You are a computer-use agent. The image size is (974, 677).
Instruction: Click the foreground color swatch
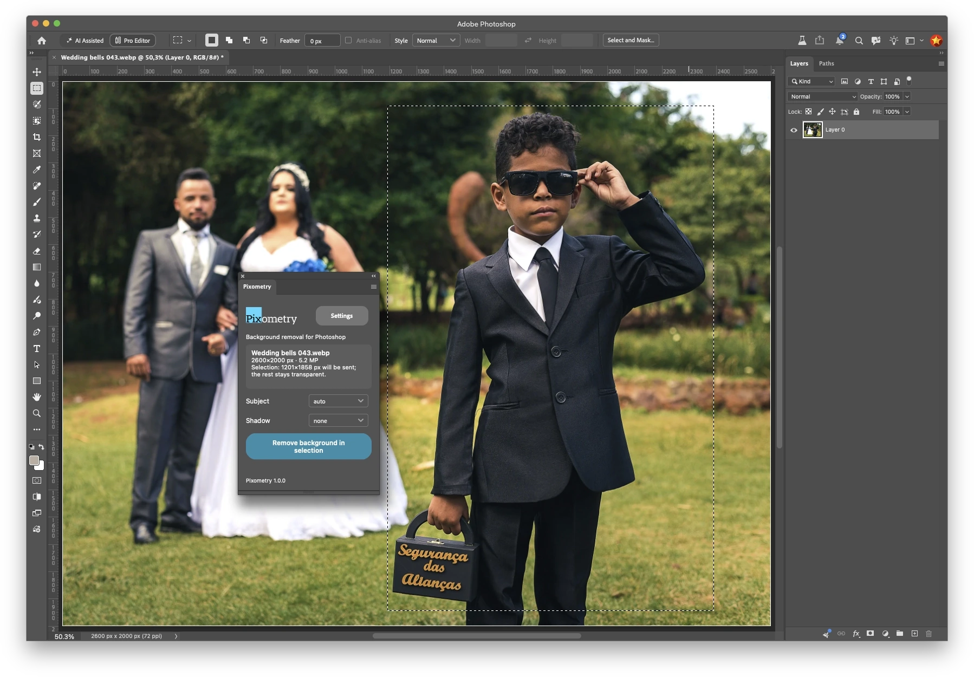34,460
